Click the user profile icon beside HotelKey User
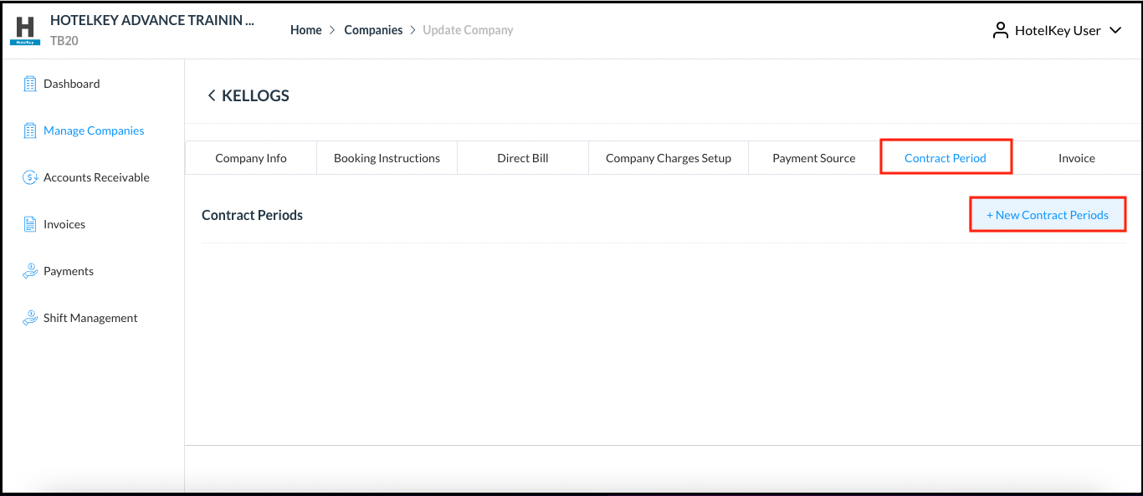This screenshot has width=1143, height=496. click(1001, 29)
